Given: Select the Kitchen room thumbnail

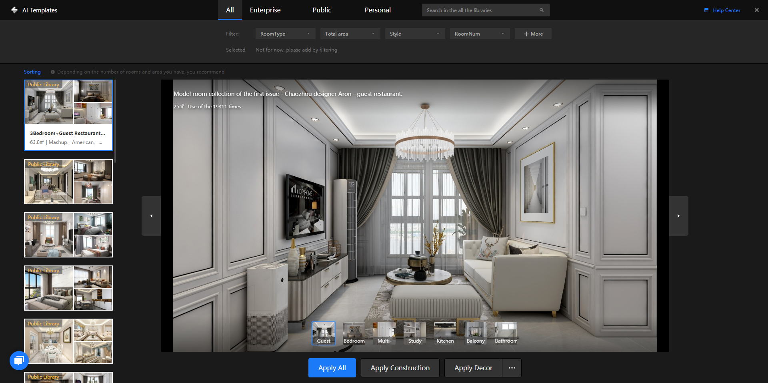Looking at the screenshot, I should 445,333.
